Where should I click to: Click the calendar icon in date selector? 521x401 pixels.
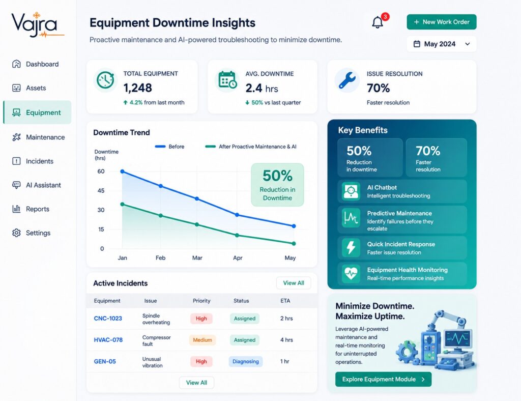pyautogui.click(x=417, y=44)
